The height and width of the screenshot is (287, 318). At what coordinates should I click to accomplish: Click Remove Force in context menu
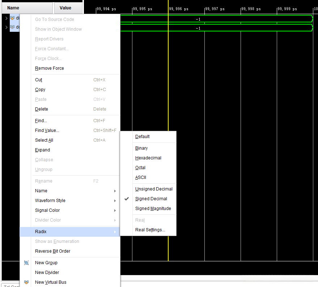click(70, 68)
